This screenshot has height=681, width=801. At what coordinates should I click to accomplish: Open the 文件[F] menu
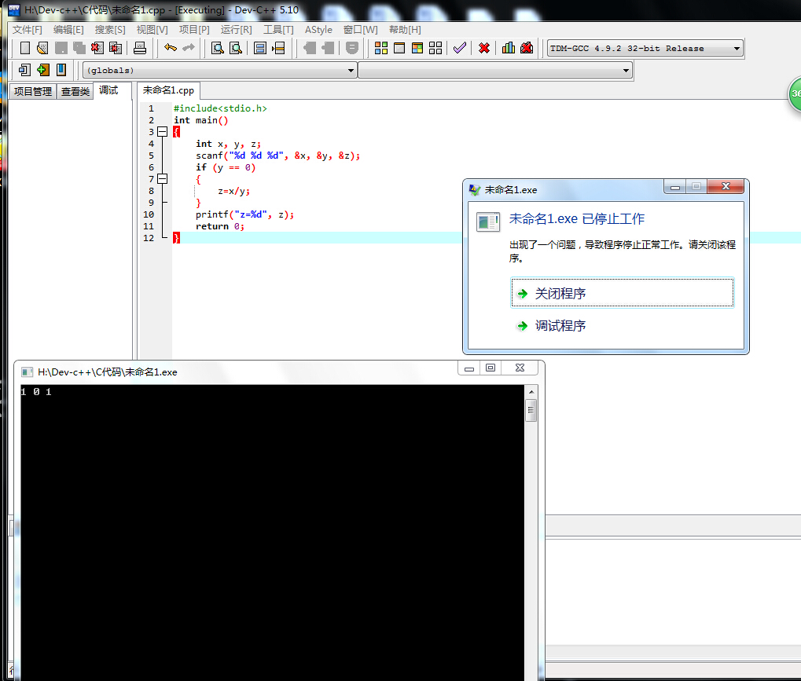28,30
